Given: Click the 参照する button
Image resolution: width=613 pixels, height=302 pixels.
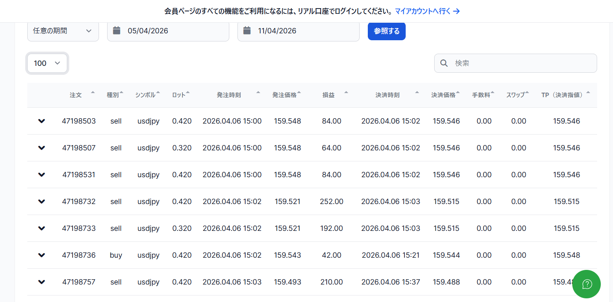Looking at the screenshot, I should tap(387, 31).
